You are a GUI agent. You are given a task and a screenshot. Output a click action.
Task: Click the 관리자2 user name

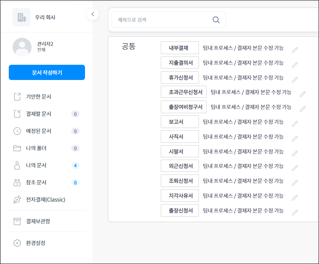pyautogui.click(x=45, y=44)
